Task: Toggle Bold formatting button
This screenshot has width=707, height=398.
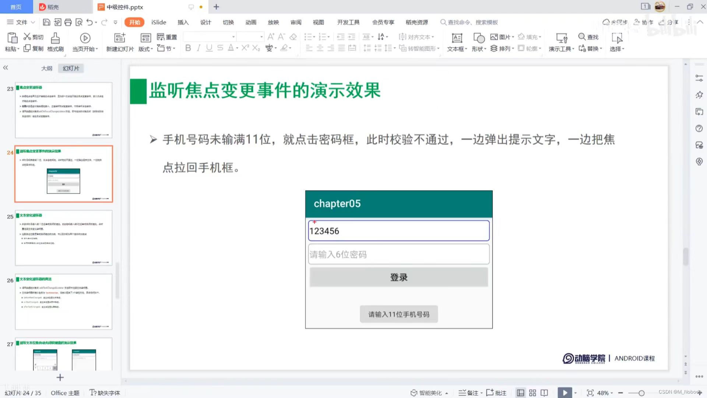Action: coord(188,48)
